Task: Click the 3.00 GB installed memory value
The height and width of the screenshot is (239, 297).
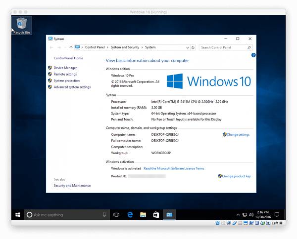Action: [156, 108]
